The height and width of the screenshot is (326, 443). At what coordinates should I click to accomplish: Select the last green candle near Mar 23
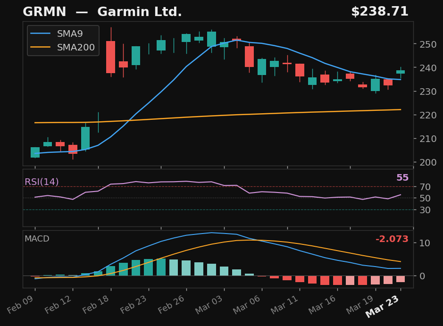(x=400, y=72)
